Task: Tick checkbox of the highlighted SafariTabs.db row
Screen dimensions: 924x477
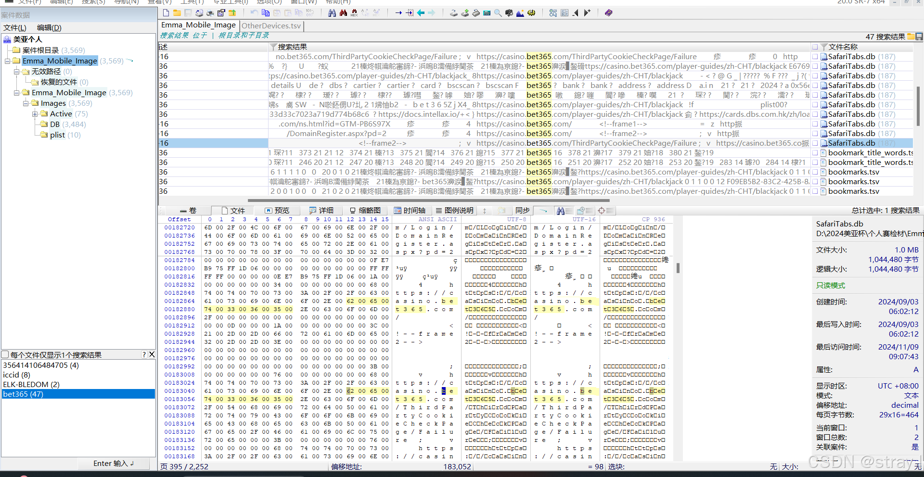Action: coord(815,143)
